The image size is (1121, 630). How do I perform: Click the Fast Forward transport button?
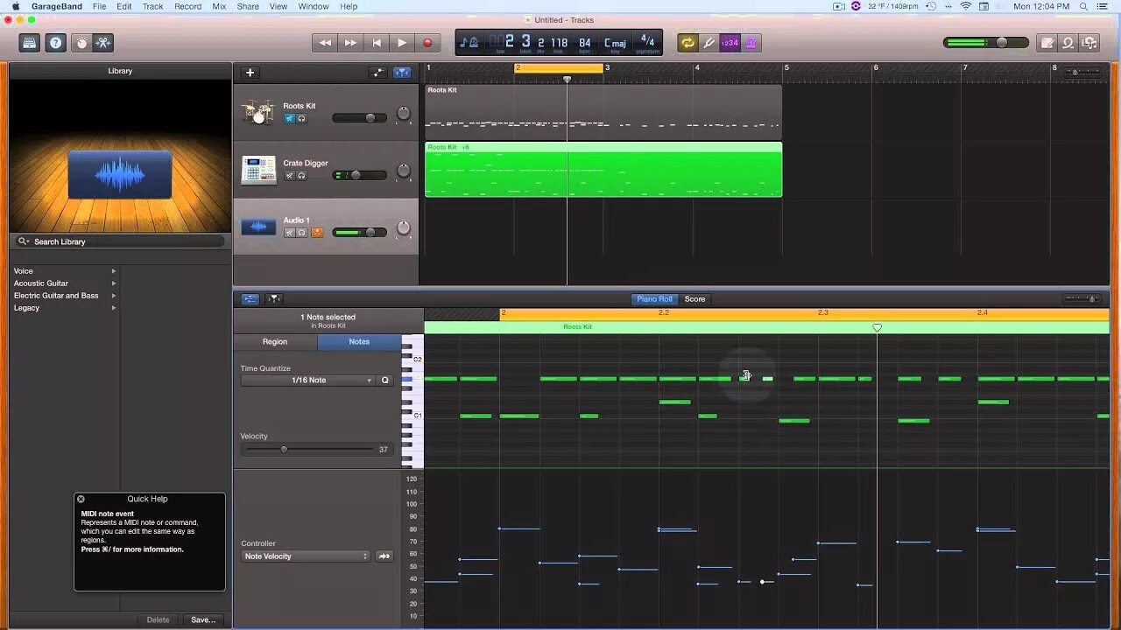[350, 43]
